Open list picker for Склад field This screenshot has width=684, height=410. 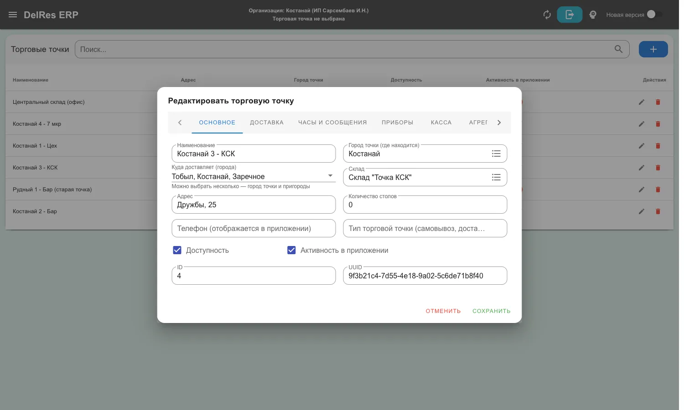point(496,177)
